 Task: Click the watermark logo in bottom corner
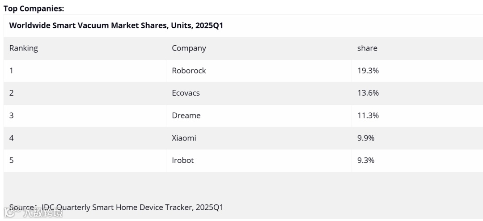tap(33, 212)
